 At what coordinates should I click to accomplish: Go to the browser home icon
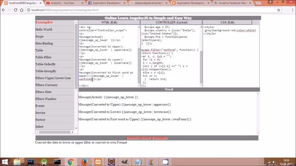point(22,10)
